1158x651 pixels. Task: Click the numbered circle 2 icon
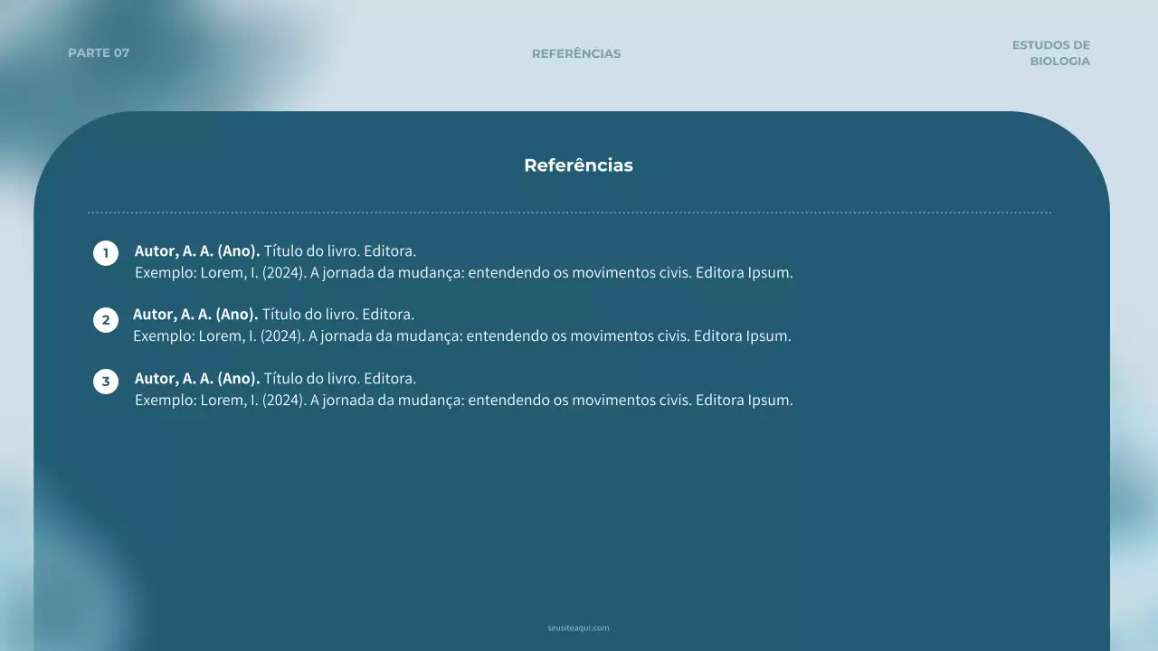coord(106,319)
